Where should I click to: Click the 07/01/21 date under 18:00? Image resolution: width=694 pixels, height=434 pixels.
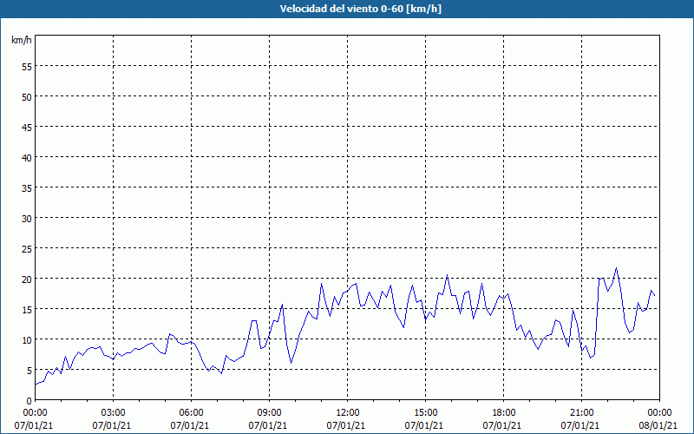tap(502, 425)
